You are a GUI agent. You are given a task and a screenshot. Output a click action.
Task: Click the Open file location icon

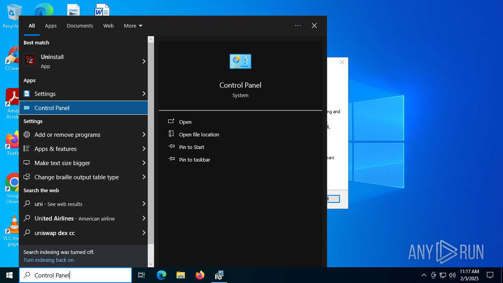tap(171, 134)
